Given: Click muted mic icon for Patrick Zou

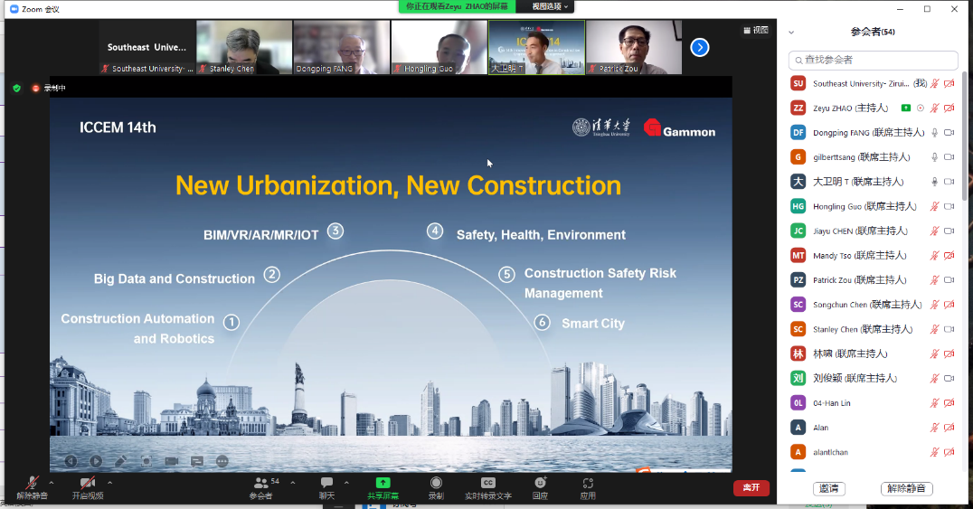Looking at the screenshot, I should (934, 280).
